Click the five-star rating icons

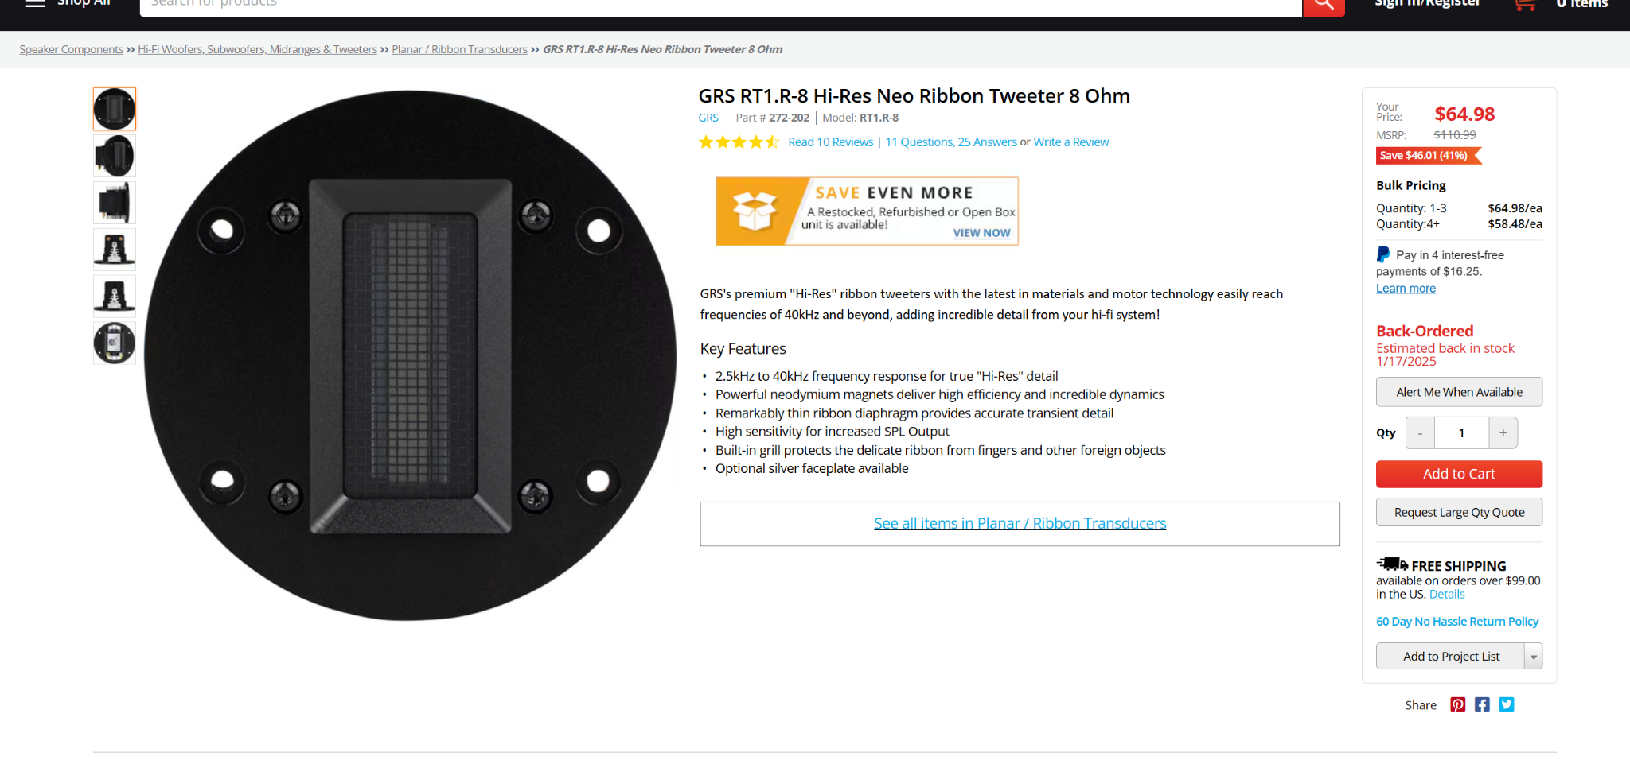[739, 142]
